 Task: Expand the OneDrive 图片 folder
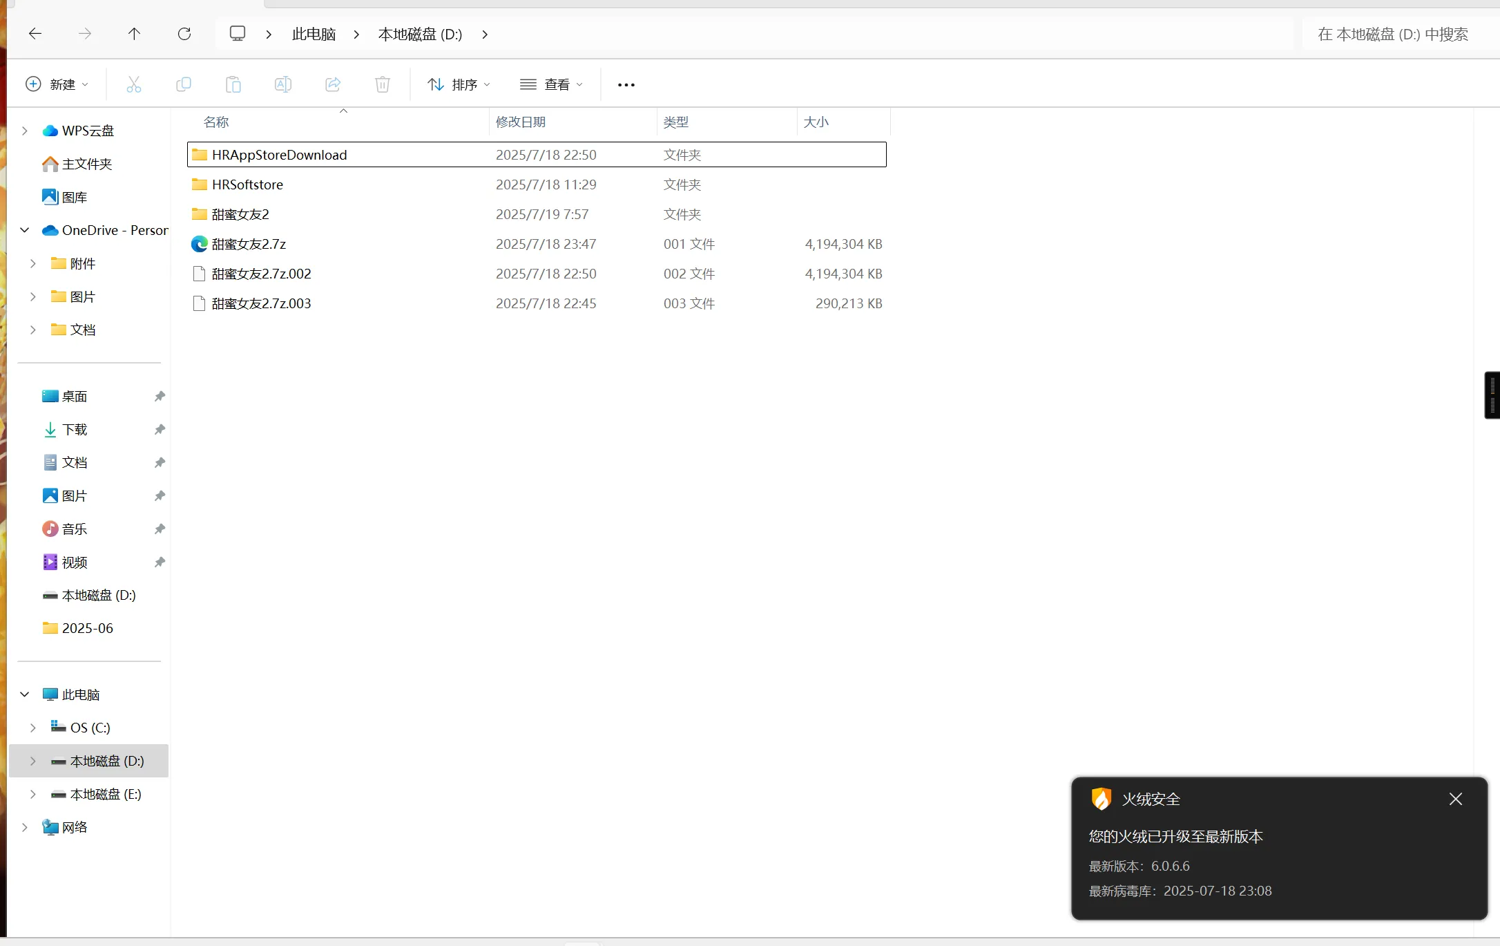click(x=33, y=296)
